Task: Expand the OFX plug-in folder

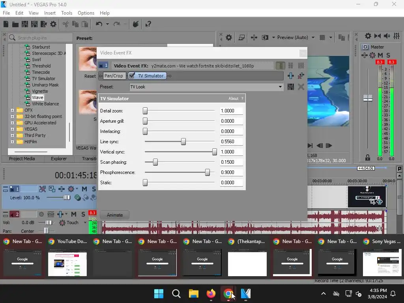Action: coord(12,110)
